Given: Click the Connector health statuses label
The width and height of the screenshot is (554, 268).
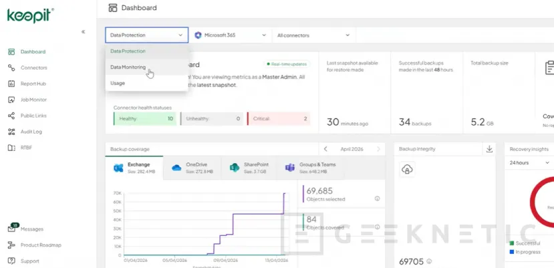Looking at the screenshot, I should 143,108.
